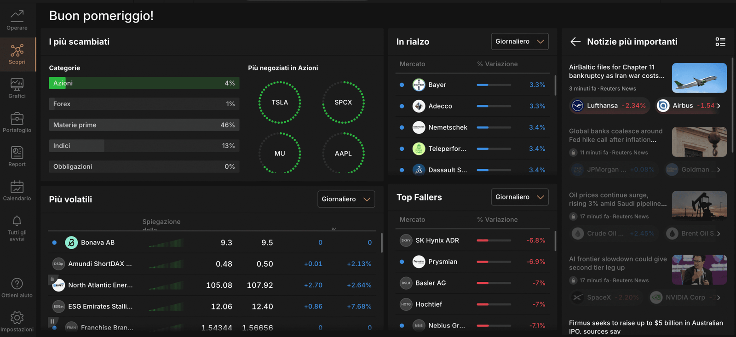Click the Nemetschek company logo

pyautogui.click(x=419, y=127)
